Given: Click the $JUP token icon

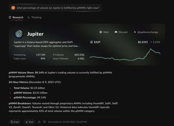Looking at the screenshot, I should [92, 42].
